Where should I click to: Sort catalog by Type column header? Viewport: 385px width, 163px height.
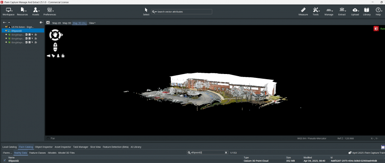point(246,157)
